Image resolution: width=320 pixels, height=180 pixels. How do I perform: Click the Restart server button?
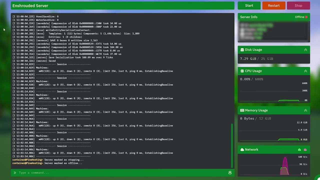click(x=274, y=5)
